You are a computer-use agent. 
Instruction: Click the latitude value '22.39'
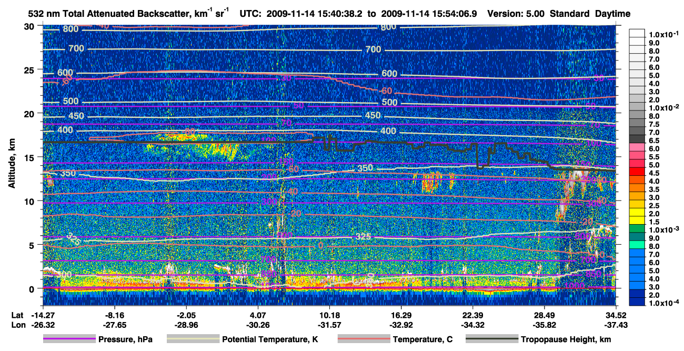pyautogui.click(x=473, y=316)
